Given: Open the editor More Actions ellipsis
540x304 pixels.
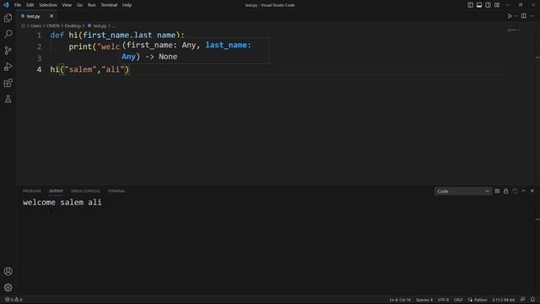Looking at the screenshot, I should coord(532,16).
